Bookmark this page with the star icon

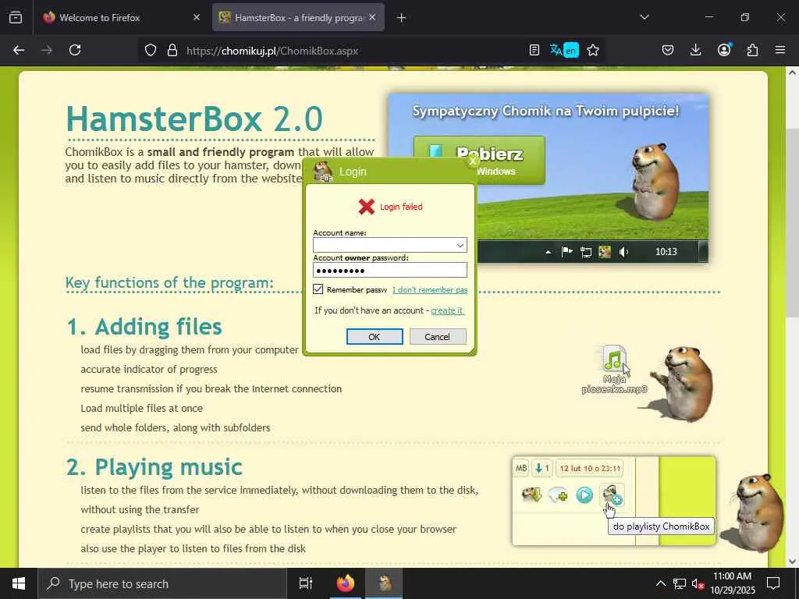pos(593,51)
